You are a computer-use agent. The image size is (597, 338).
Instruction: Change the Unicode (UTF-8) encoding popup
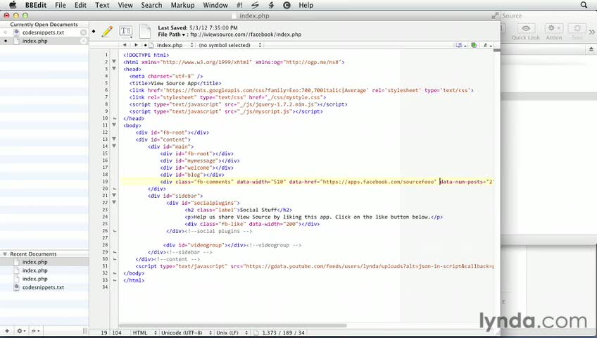point(186,332)
